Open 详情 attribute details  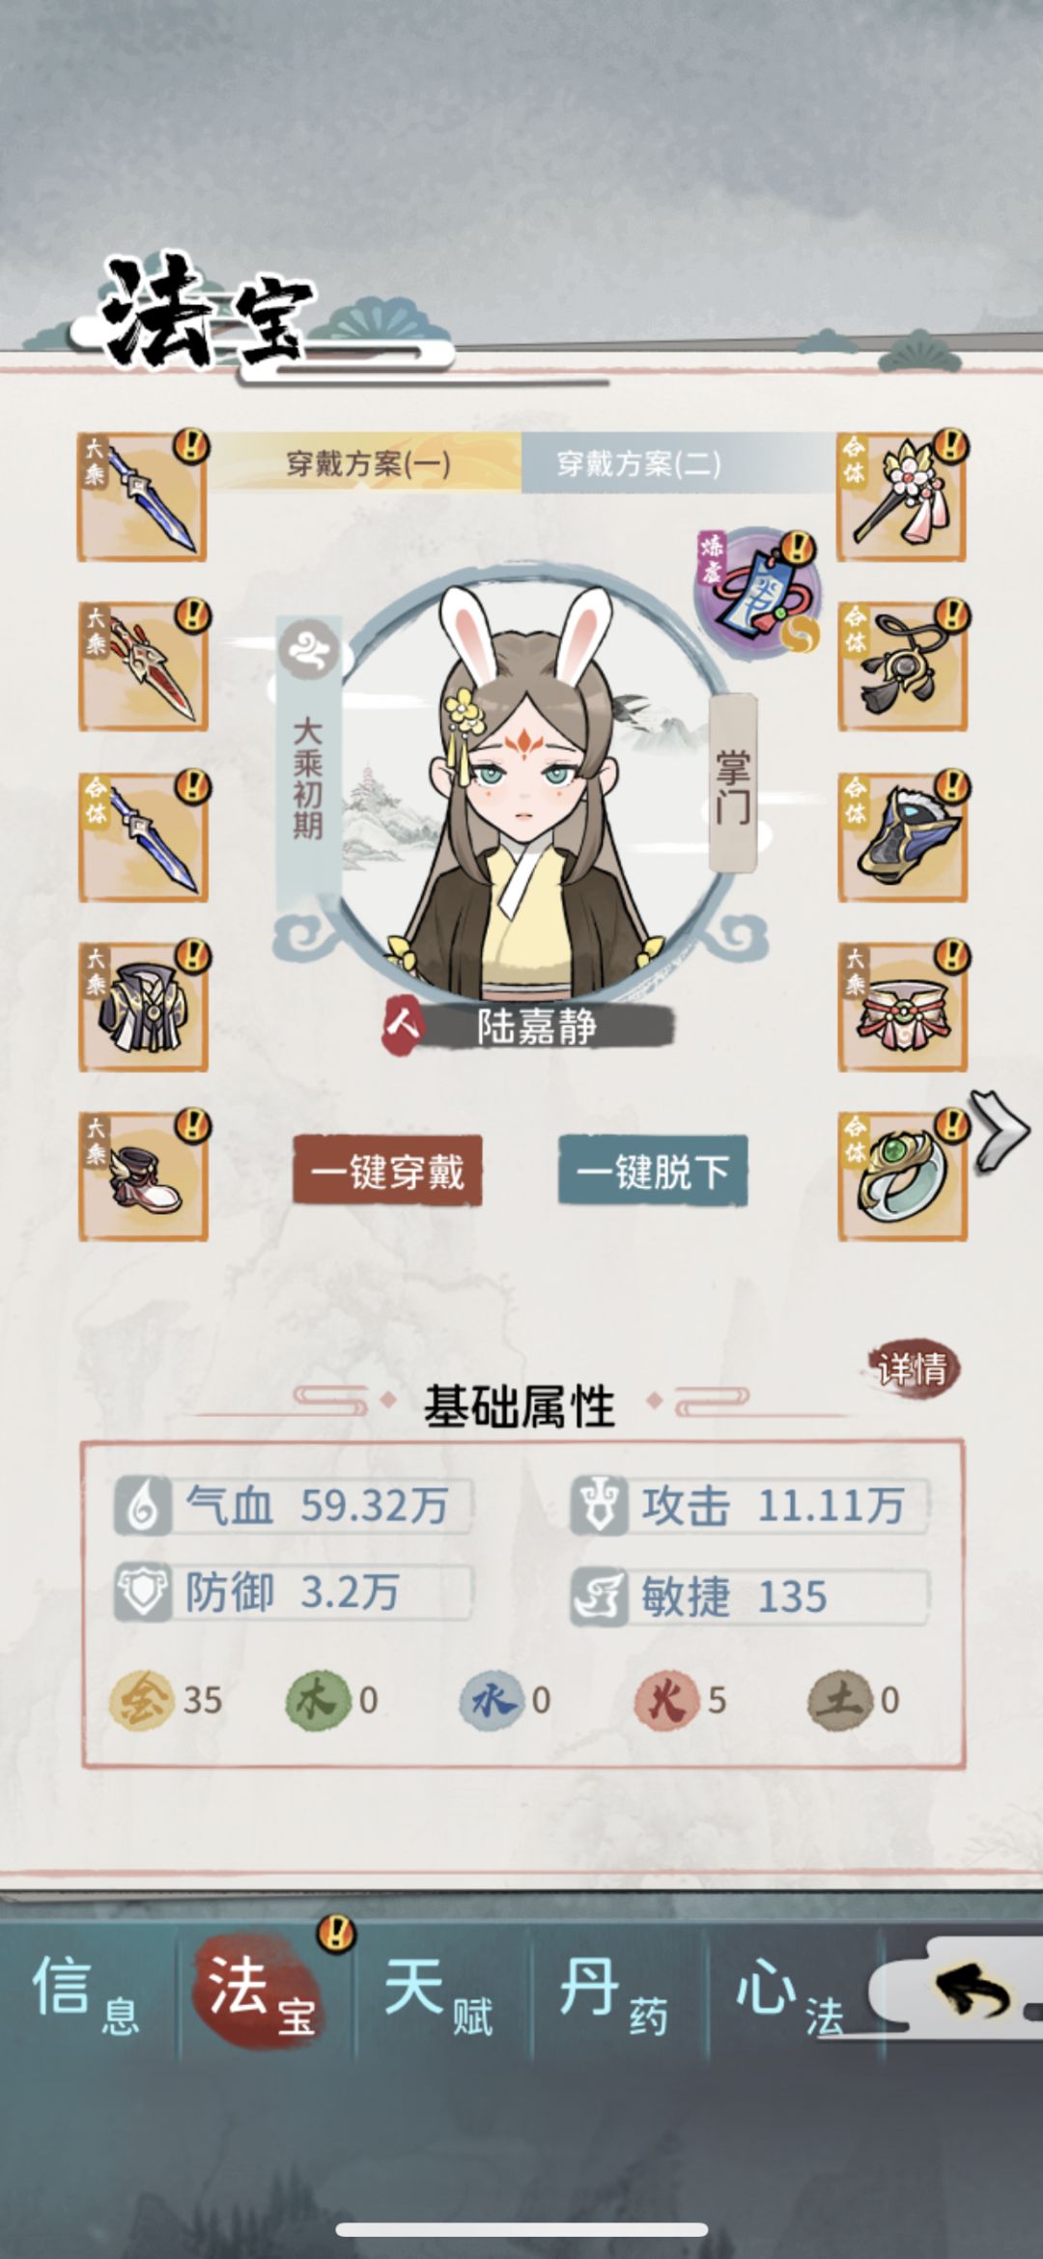click(x=913, y=1369)
